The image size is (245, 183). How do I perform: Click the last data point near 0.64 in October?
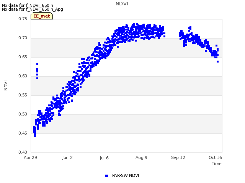[218, 62]
